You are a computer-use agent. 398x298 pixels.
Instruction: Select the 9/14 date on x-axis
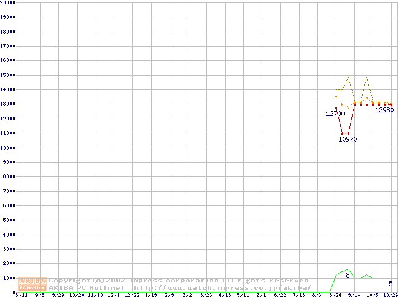tap(354, 296)
